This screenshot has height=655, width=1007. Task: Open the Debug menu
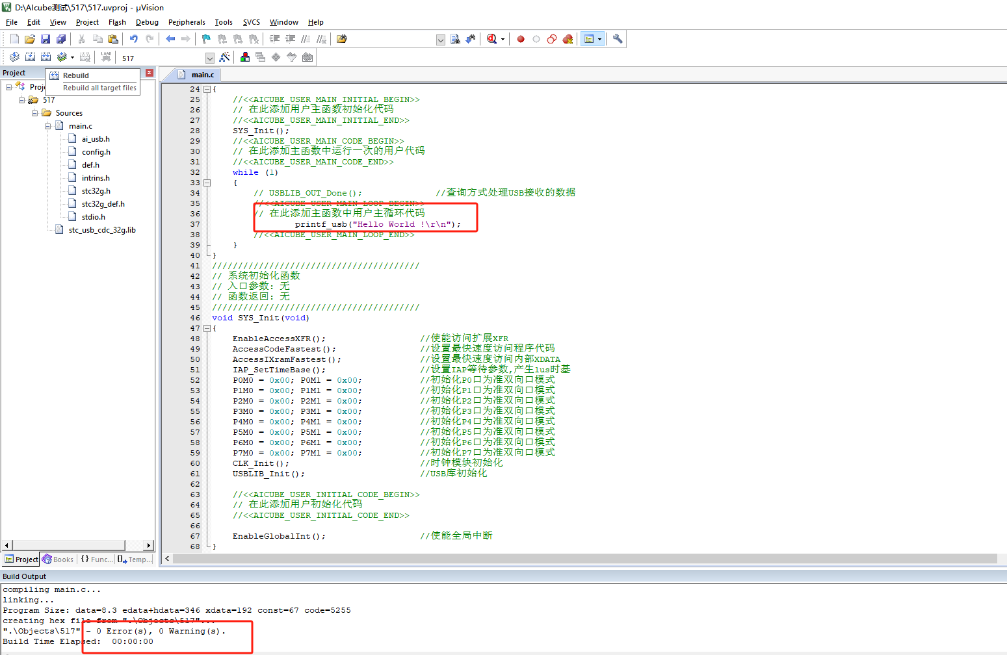tap(147, 22)
